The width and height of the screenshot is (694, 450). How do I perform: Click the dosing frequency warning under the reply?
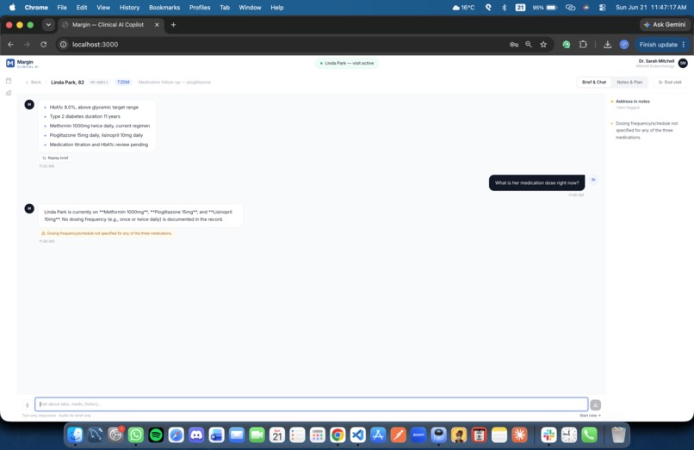click(x=106, y=233)
